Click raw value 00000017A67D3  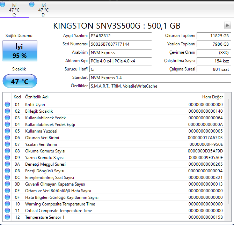coord(205,138)
